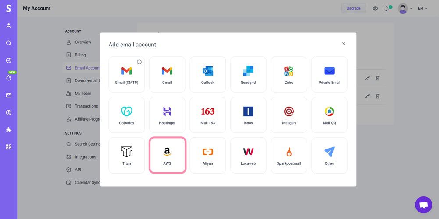The width and height of the screenshot is (439, 219).
Task: Select the Aliyun provider card
Action: tap(208, 155)
